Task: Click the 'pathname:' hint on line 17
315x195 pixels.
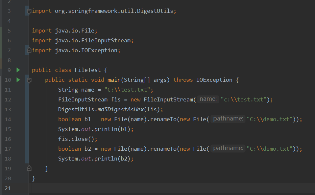Action: (228, 148)
